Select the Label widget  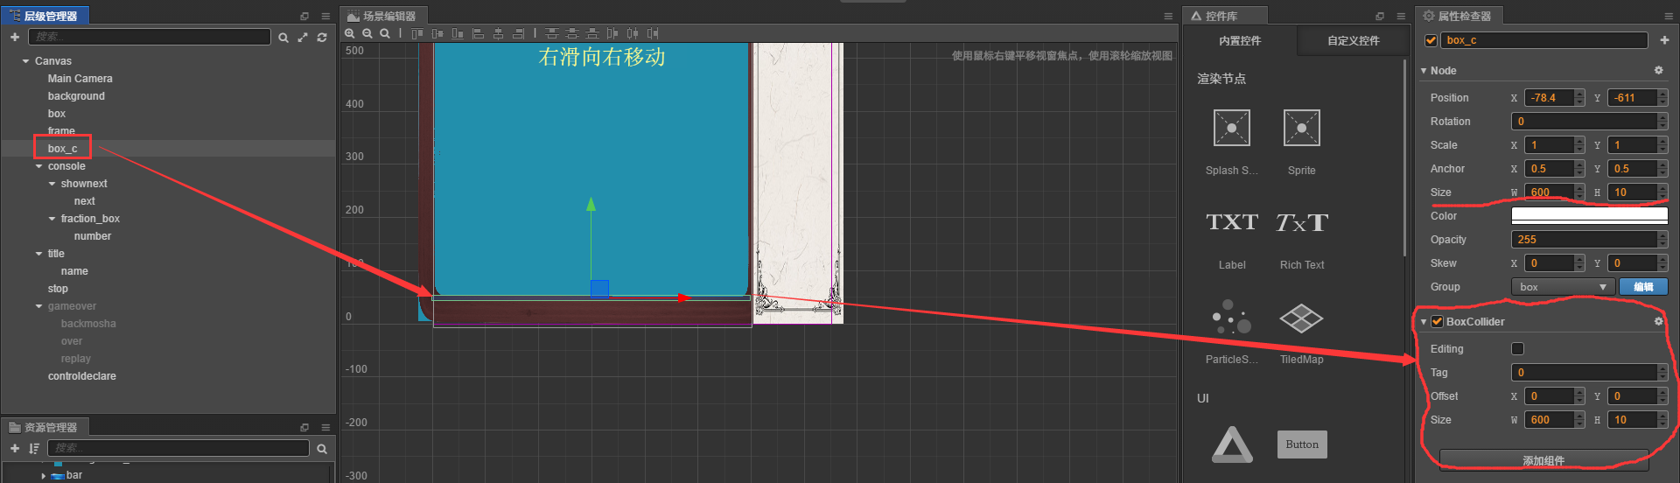[1232, 222]
